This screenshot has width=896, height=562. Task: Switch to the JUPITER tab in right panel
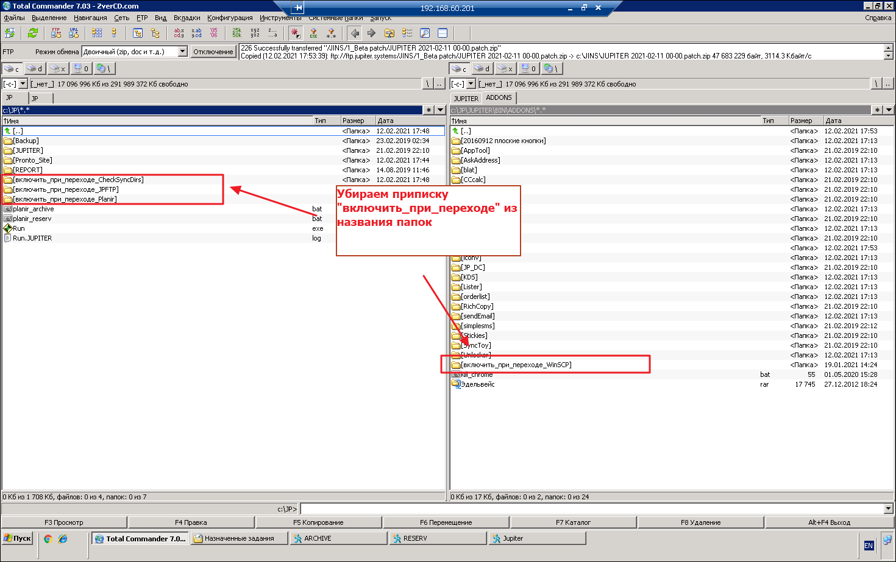(466, 98)
